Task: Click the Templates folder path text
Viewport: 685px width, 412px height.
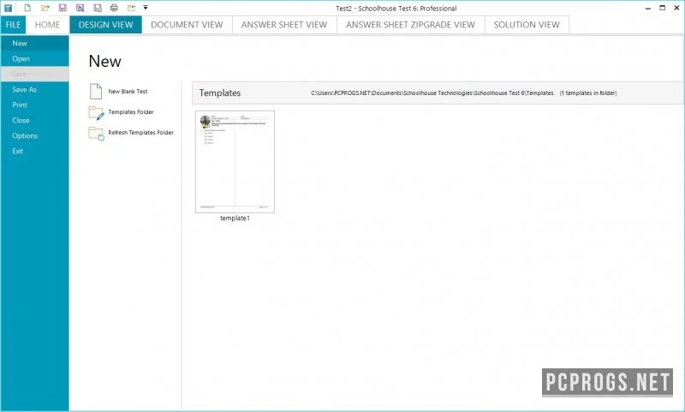Action: 432,93
